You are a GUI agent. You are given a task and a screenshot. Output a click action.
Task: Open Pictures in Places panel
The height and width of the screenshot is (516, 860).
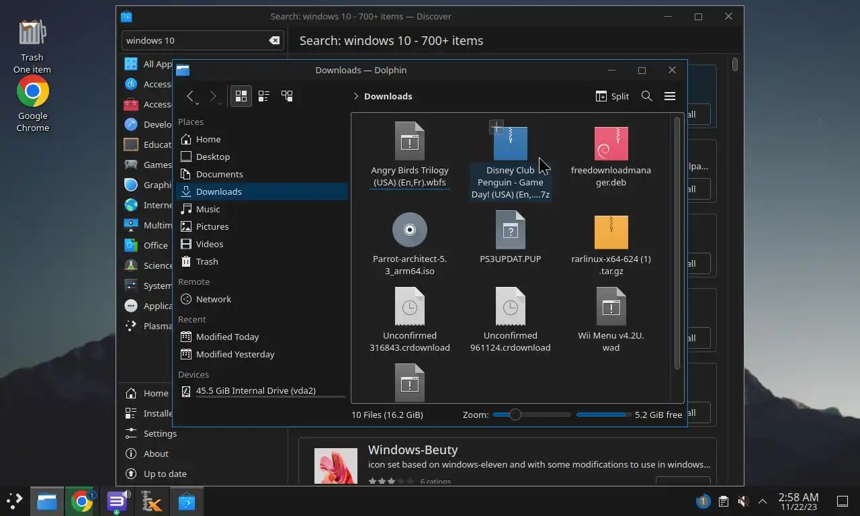click(x=262, y=226)
